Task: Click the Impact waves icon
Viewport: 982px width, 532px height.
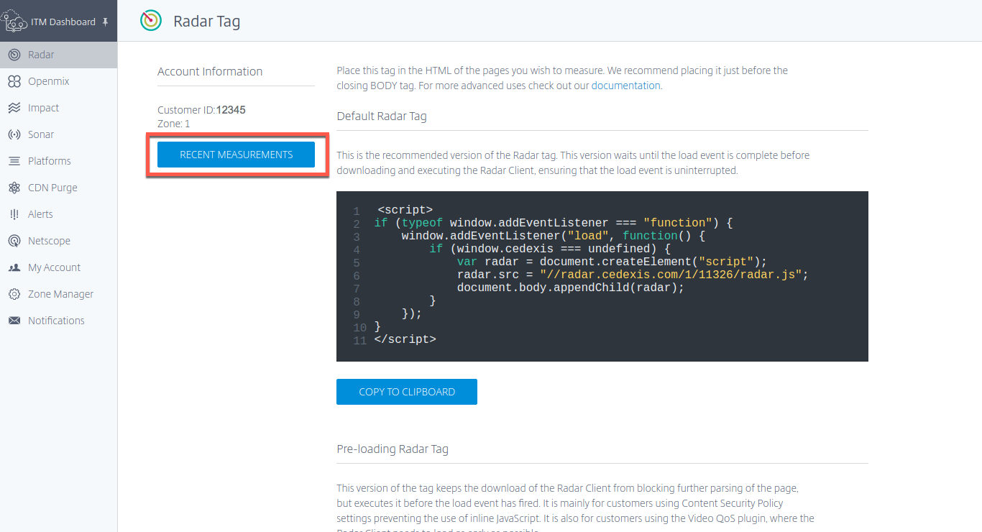Action: [x=14, y=108]
